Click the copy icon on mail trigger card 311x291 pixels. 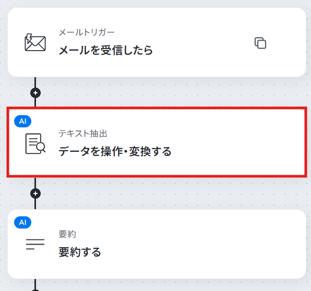260,43
